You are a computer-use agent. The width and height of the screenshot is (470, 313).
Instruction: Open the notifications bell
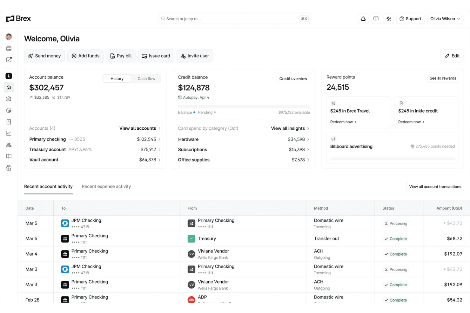point(363,19)
